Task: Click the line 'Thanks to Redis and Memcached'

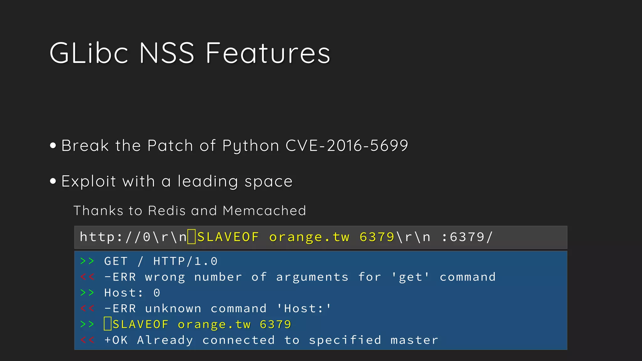Action: click(190, 211)
